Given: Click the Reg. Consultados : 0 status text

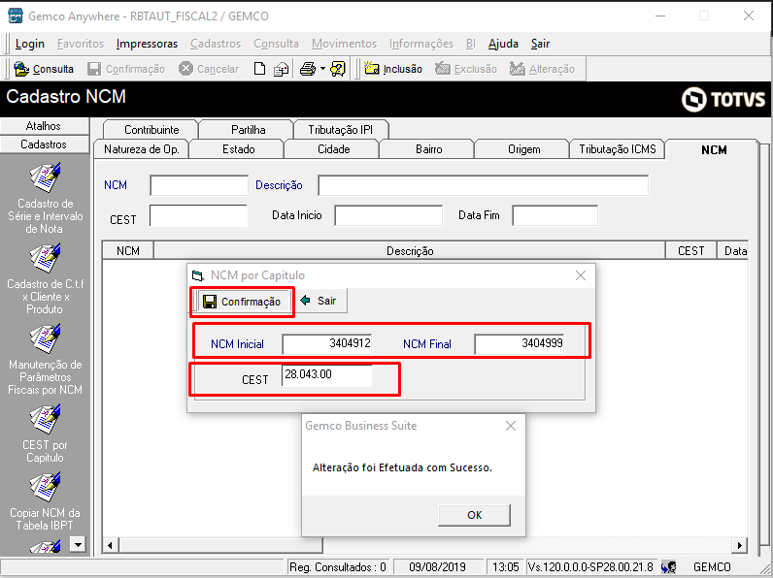Looking at the screenshot, I should (x=338, y=567).
